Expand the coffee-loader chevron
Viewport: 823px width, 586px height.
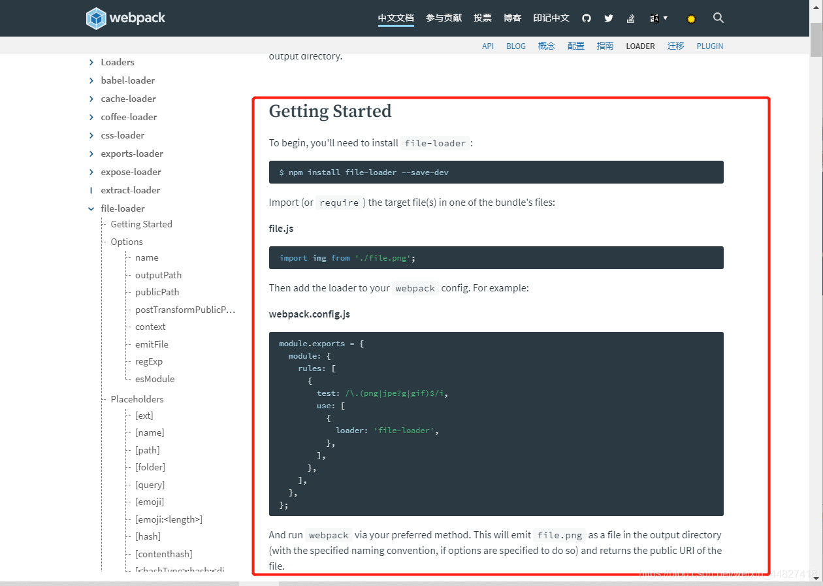click(91, 117)
